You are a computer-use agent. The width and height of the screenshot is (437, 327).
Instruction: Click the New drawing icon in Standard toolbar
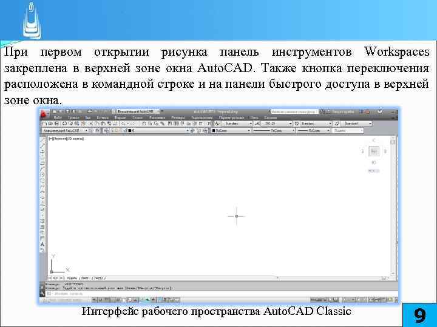tap(44, 124)
